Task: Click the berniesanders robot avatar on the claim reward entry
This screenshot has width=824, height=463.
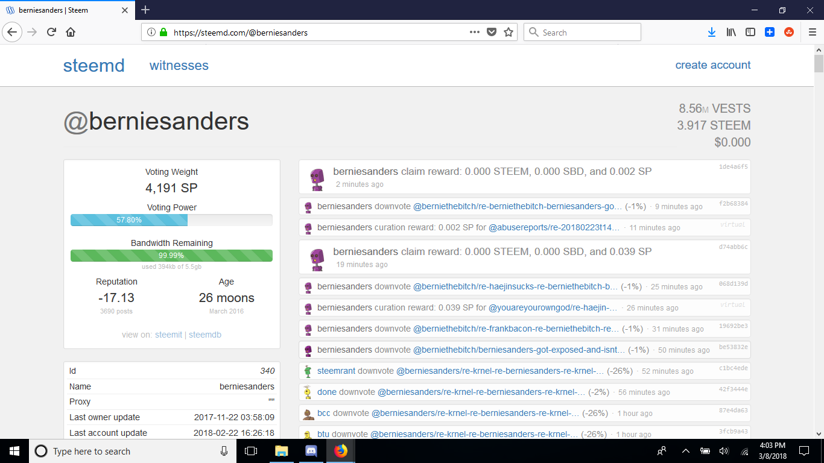Action: [316, 176]
